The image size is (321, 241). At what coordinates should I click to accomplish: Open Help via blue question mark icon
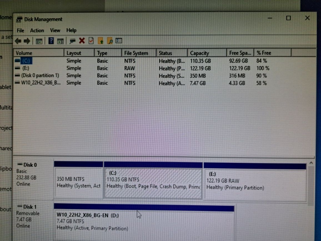pyautogui.click(x=51, y=41)
